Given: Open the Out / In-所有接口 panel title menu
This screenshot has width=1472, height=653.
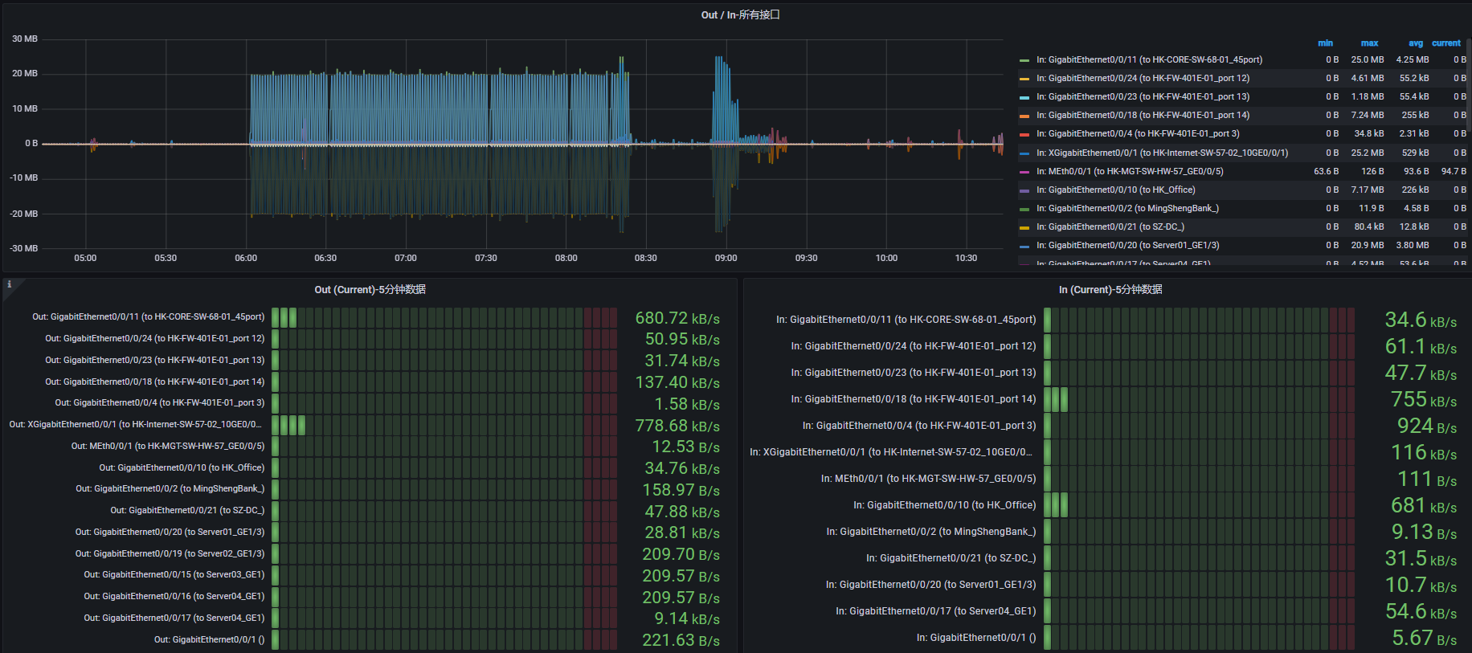Looking at the screenshot, I should click(740, 15).
